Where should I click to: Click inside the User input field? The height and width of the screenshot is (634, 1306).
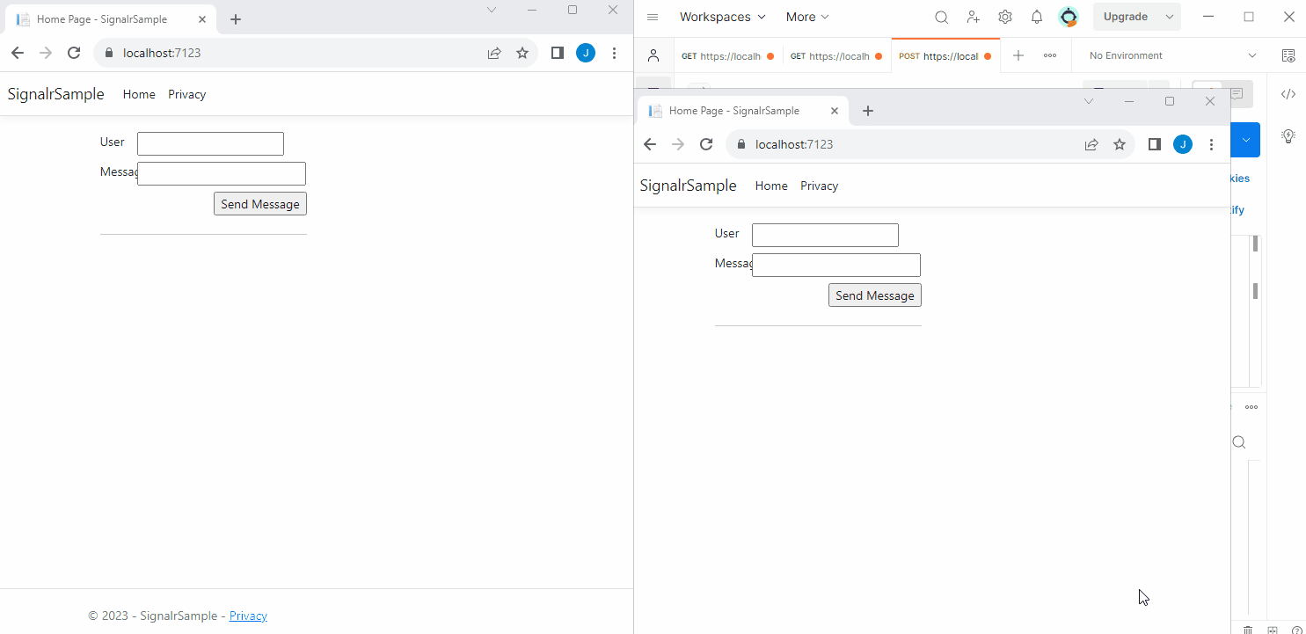click(824, 235)
